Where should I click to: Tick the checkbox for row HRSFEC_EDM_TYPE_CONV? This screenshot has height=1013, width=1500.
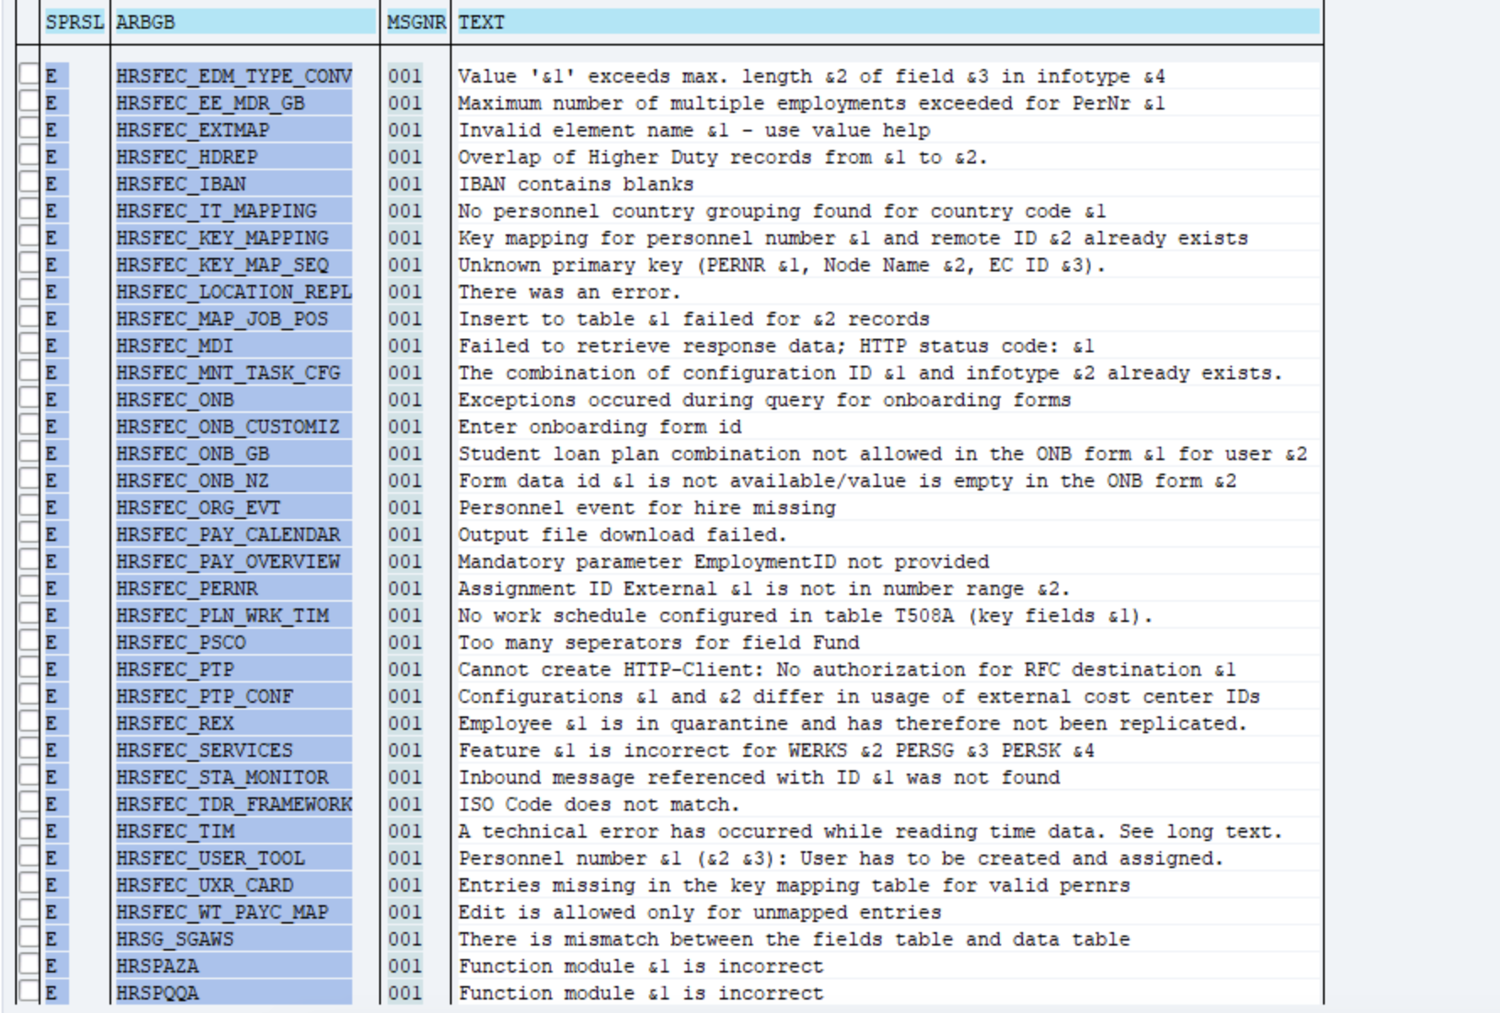click(x=29, y=75)
